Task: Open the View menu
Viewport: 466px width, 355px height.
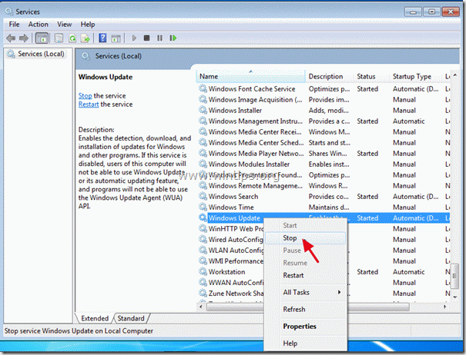Action: pos(66,24)
